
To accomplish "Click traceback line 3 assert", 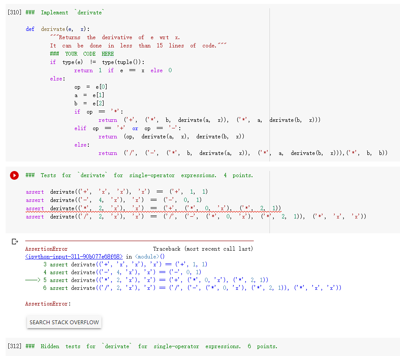I will click(125, 265).
